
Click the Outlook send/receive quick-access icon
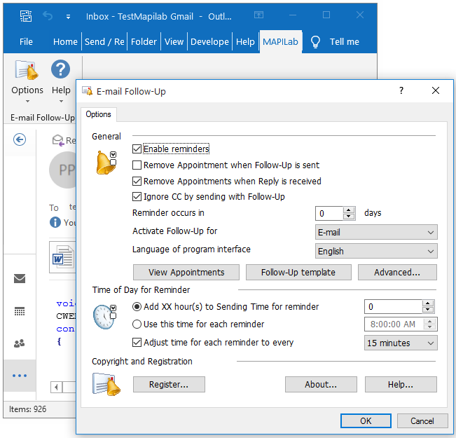pyautogui.click(x=26, y=15)
